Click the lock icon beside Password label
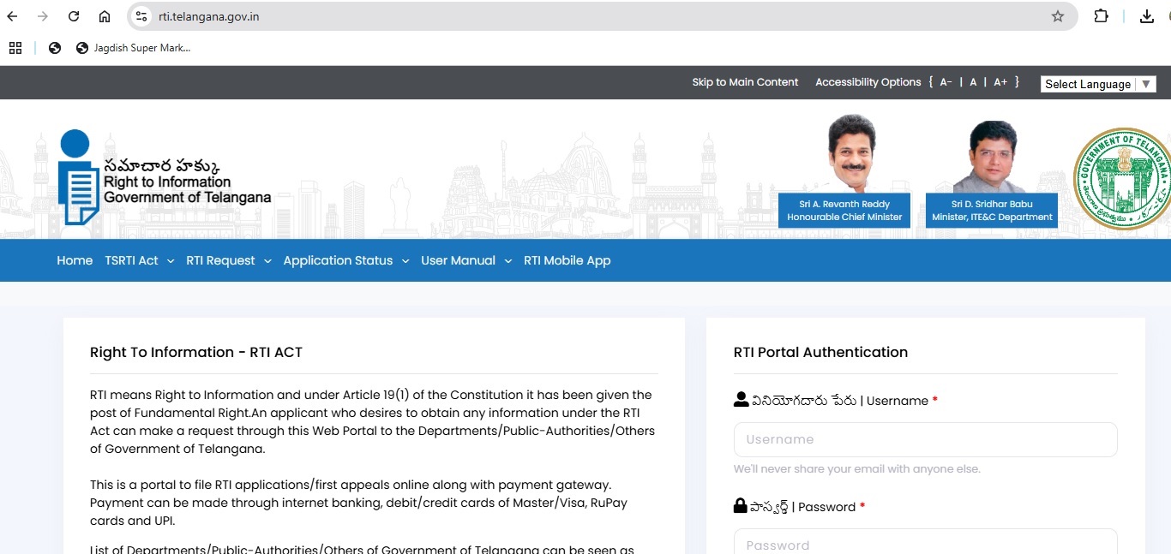The image size is (1171, 554). tap(741, 505)
